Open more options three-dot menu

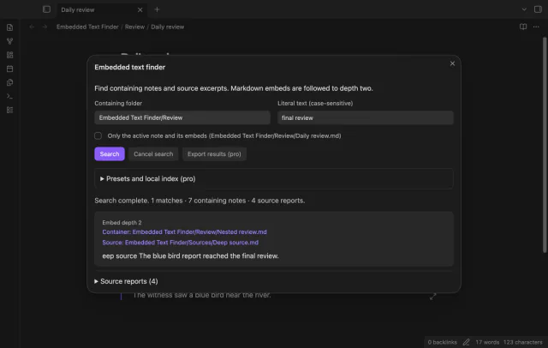pos(536,27)
